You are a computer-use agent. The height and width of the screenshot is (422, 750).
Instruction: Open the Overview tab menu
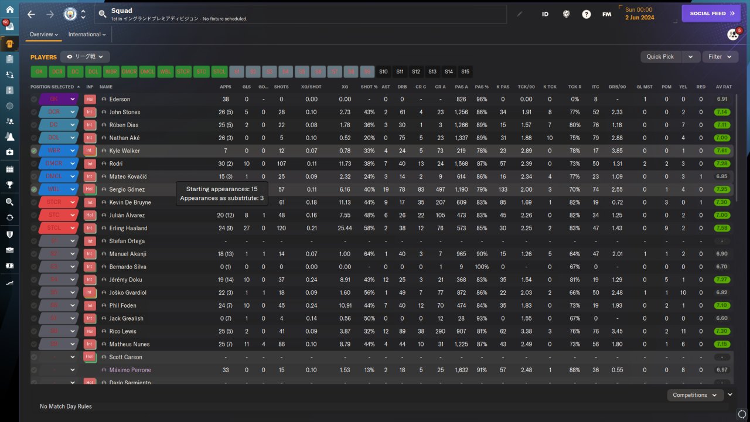pyautogui.click(x=44, y=35)
